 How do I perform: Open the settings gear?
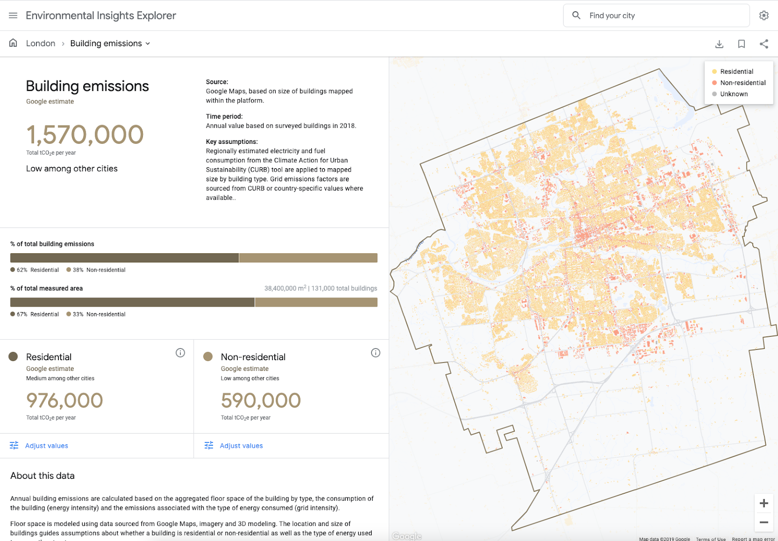tap(764, 16)
